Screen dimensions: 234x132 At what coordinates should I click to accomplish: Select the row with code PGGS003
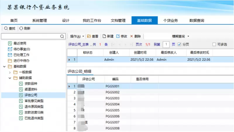[x=112, y=98]
